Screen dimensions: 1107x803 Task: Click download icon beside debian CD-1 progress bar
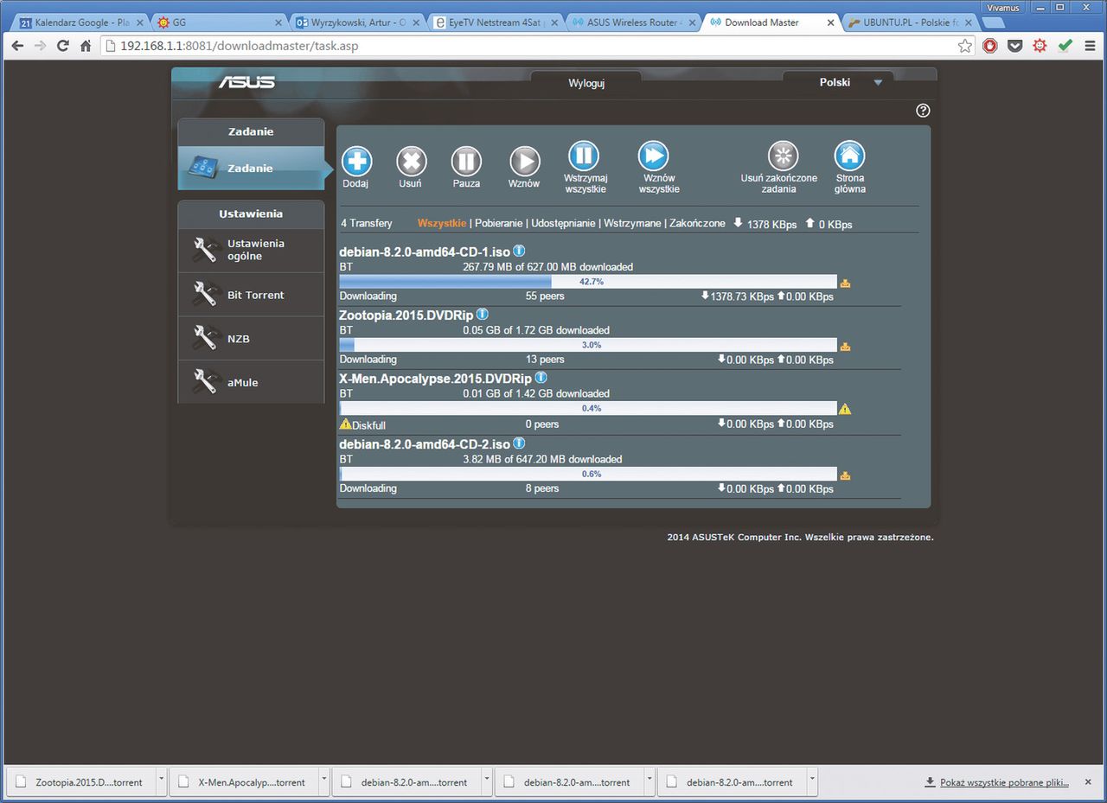pyautogui.click(x=845, y=283)
